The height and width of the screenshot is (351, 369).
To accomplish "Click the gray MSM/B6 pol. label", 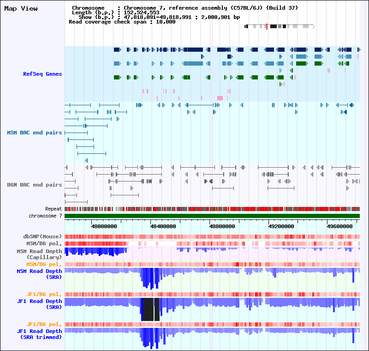I will click(x=44, y=243).
